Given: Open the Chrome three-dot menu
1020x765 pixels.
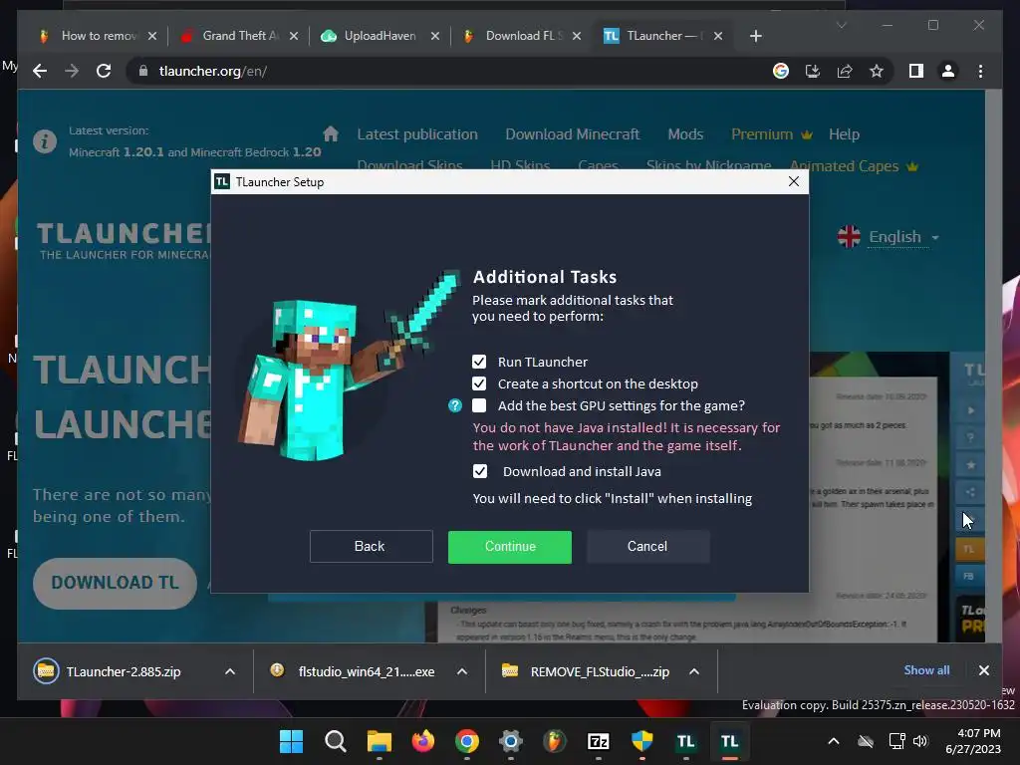Looking at the screenshot, I should 980,71.
